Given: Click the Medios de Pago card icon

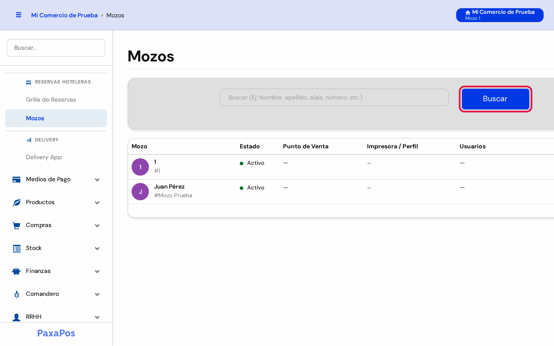Looking at the screenshot, I should click(x=16, y=179).
